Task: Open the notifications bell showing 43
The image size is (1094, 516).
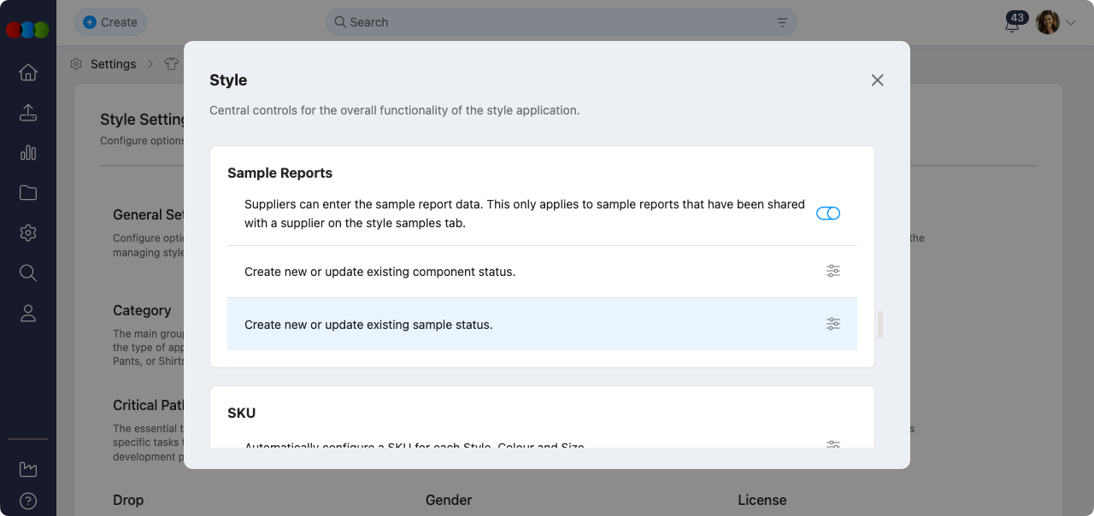Action: (x=1012, y=23)
